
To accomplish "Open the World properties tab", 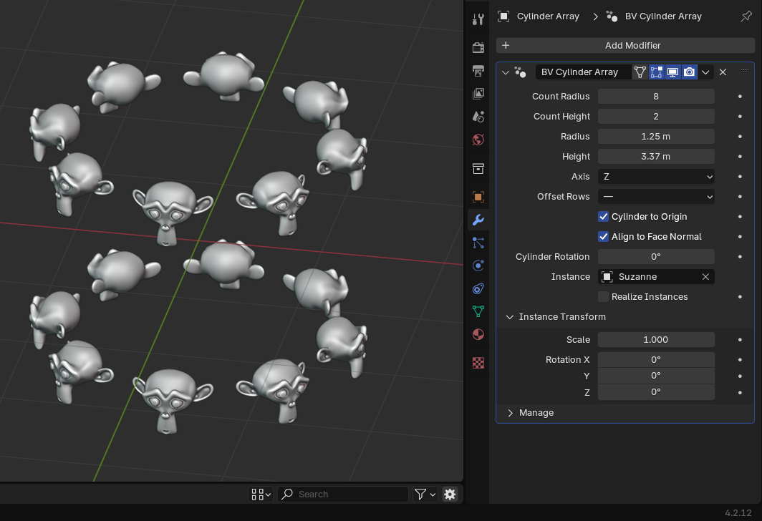I will pos(478,140).
